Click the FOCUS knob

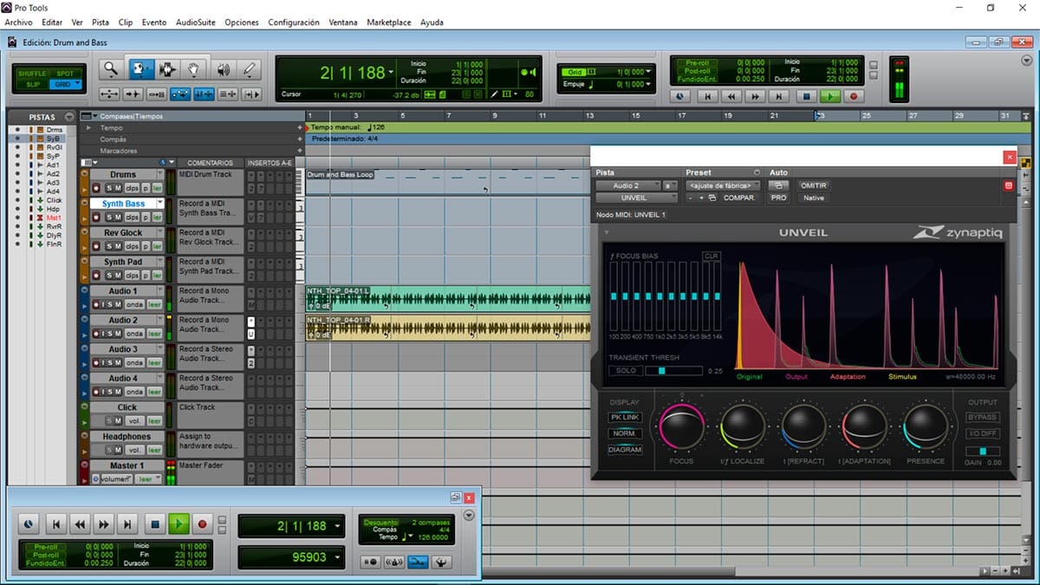(x=682, y=428)
